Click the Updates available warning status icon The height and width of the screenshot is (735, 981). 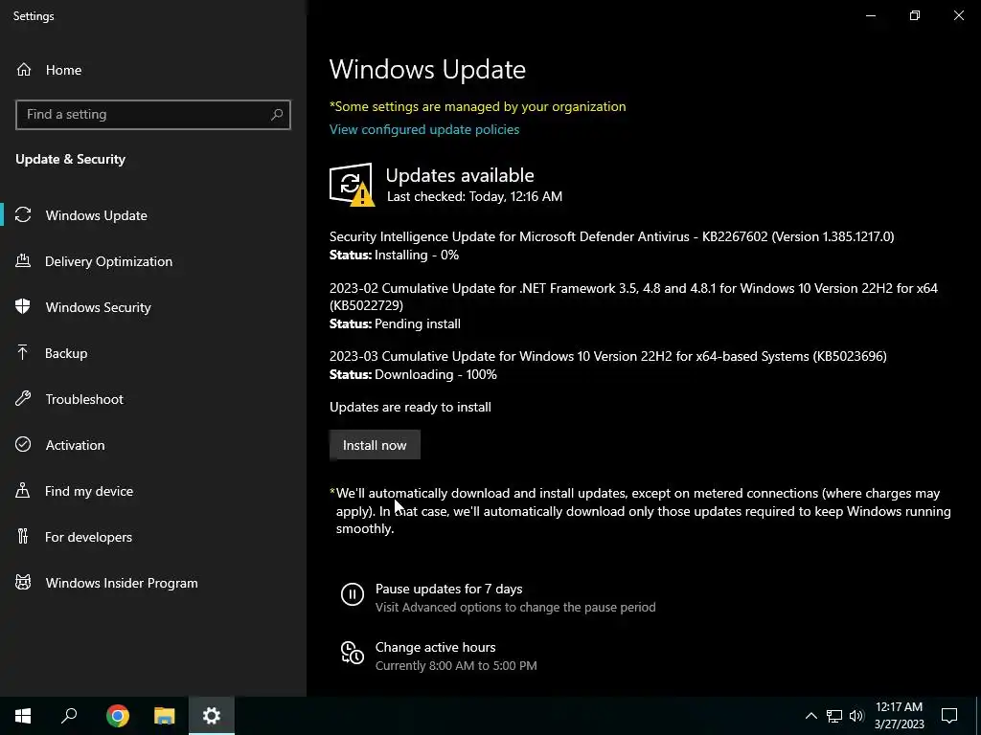tap(352, 185)
